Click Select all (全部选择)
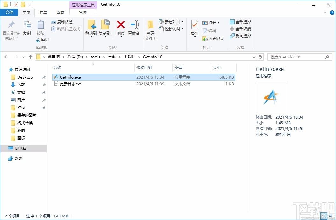Screen dimensions: 336x220 tap(240, 22)
